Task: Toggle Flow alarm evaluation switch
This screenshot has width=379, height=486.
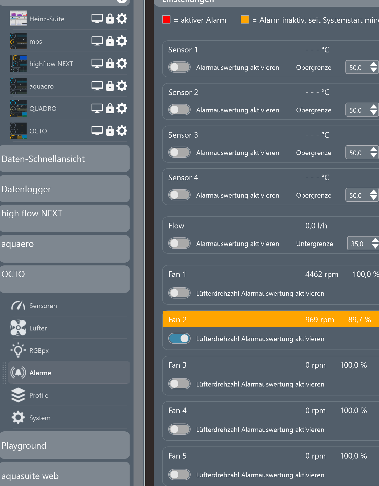Action: [179, 243]
